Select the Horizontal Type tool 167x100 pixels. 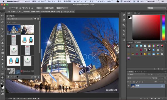click(x=2, y=67)
